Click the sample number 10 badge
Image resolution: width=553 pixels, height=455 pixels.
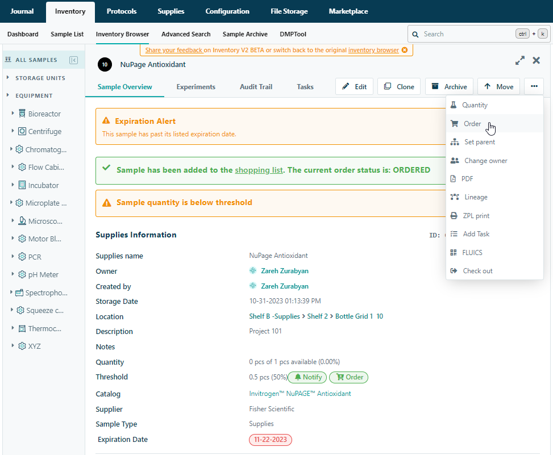105,65
